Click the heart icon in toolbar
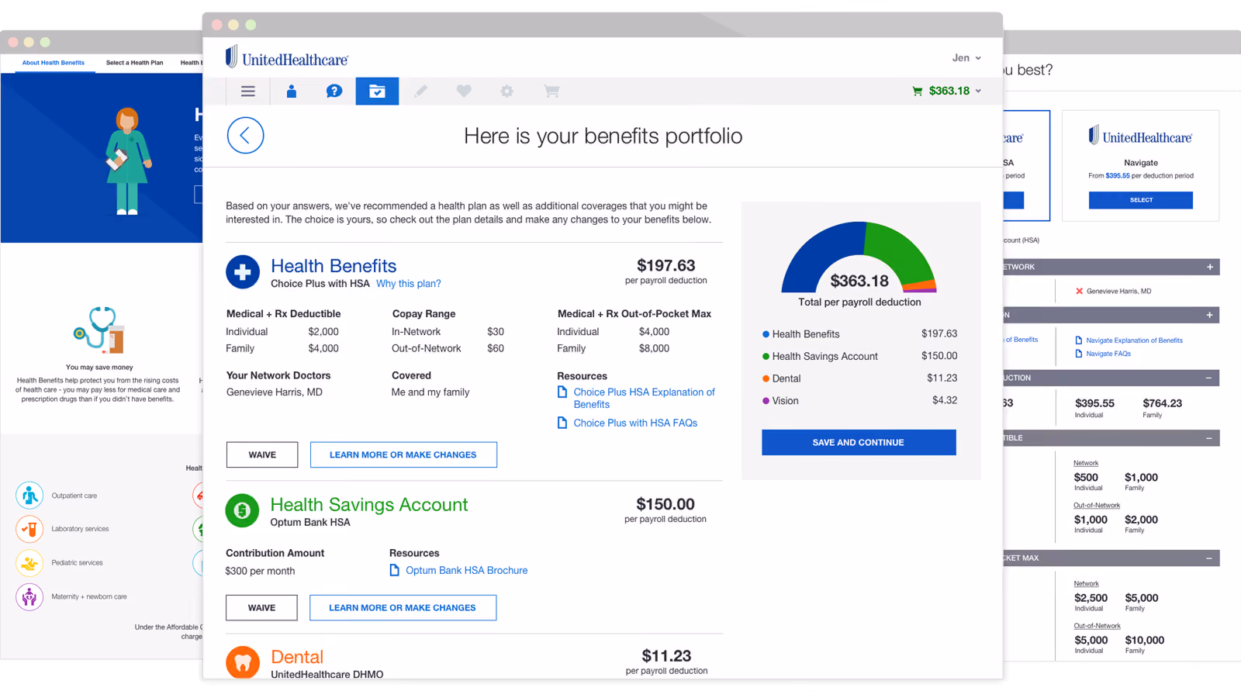1241x698 pixels. pyautogui.click(x=464, y=92)
